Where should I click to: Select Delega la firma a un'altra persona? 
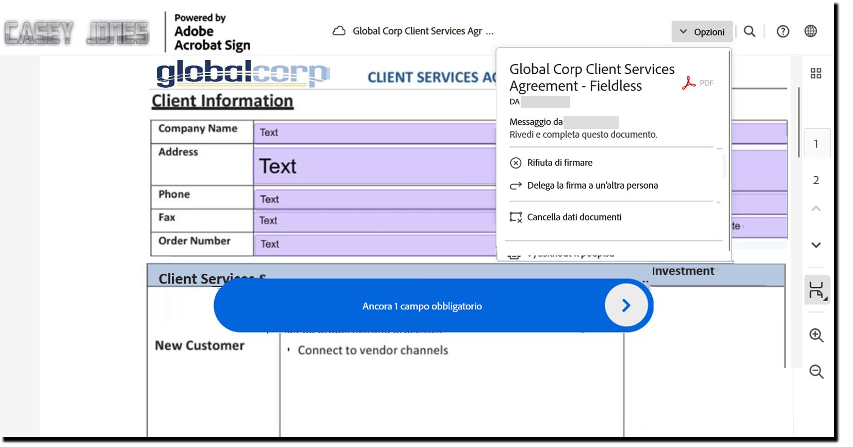[x=592, y=186]
